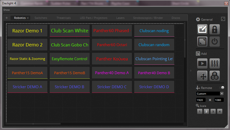Activate Clubscan noding
The image size is (230, 130).
click(154, 31)
